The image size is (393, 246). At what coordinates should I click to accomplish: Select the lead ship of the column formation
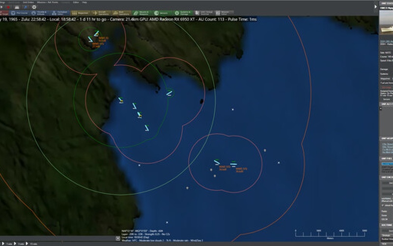pos(120,100)
